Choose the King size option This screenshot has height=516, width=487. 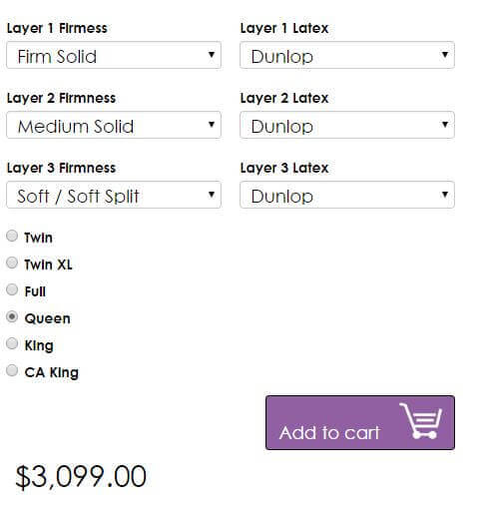(12, 343)
